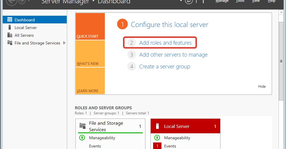Select Dashboard in the sidebar
286x149 pixels.
pos(35,20)
